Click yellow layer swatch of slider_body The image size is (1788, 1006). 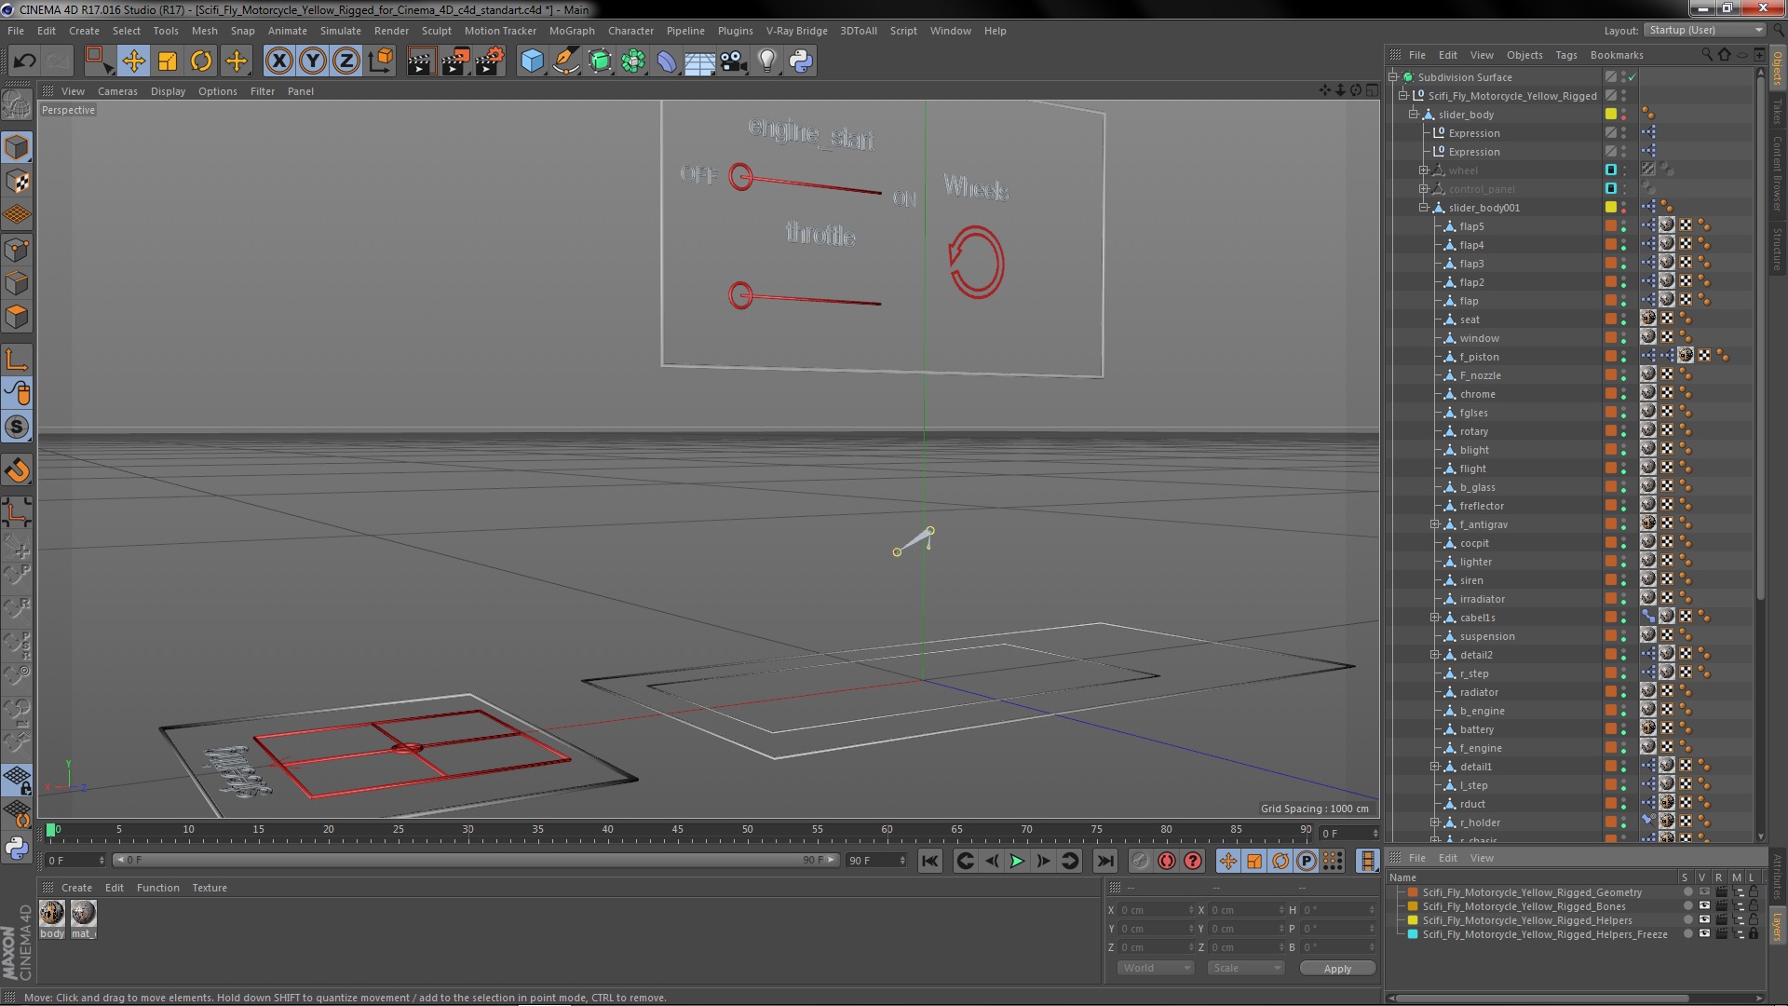pos(1610,115)
